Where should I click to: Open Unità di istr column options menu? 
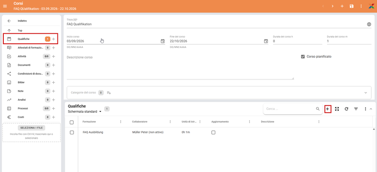tap(200, 122)
